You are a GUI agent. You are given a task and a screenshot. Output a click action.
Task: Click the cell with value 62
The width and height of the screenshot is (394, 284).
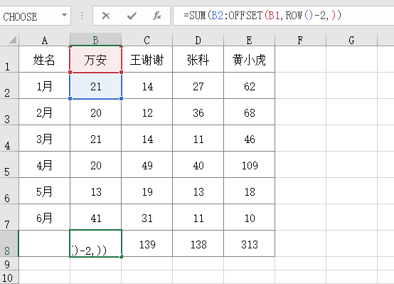pos(249,86)
